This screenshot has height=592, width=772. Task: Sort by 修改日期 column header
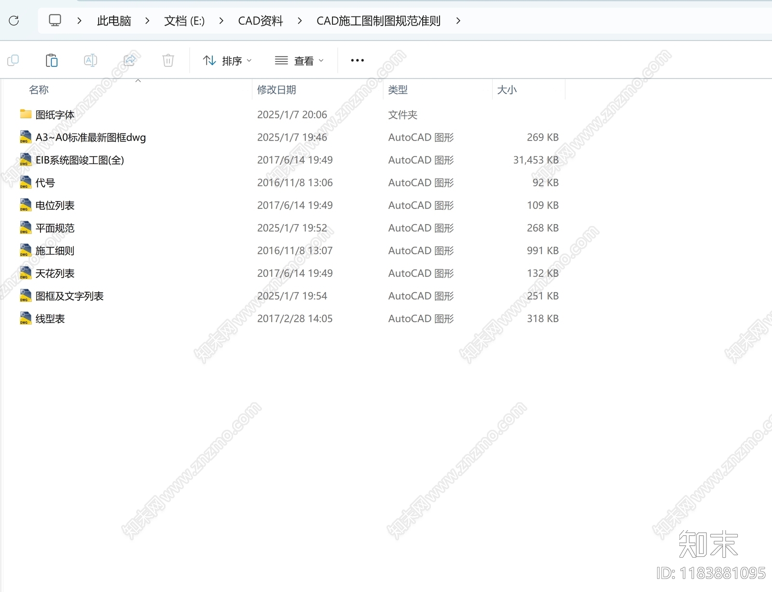pos(276,90)
